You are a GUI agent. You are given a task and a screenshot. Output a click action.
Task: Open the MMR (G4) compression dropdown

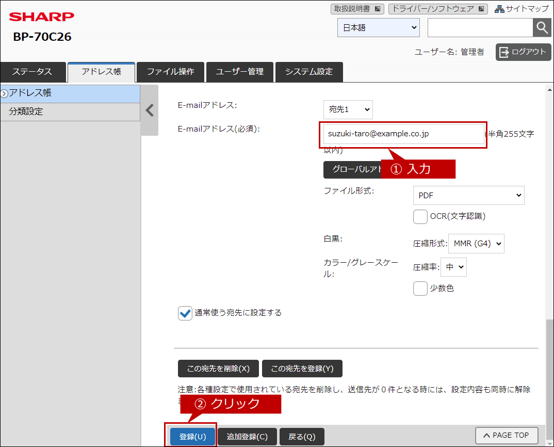click(476, 244)
